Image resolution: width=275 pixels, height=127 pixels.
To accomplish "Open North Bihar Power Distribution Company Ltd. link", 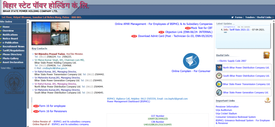I will (x=246, y=68).
